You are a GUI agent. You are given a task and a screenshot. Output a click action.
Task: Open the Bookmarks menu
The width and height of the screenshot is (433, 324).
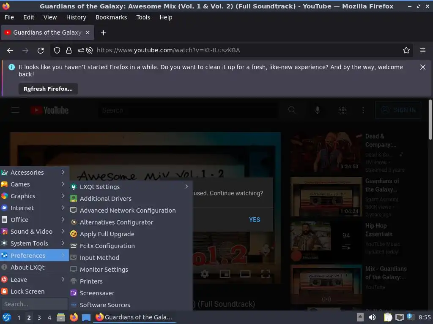pos(111,17)
